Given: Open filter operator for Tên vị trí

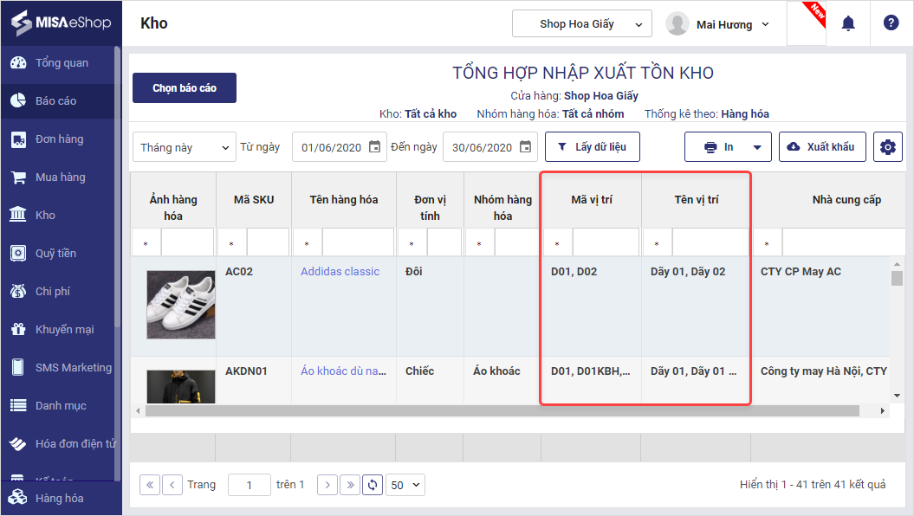Looking at the screenshot, I should (657, 243).
